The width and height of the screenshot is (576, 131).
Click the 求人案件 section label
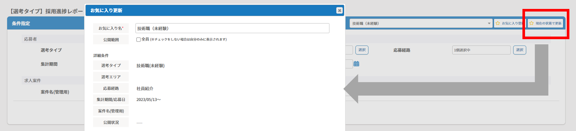click(33, 80)
